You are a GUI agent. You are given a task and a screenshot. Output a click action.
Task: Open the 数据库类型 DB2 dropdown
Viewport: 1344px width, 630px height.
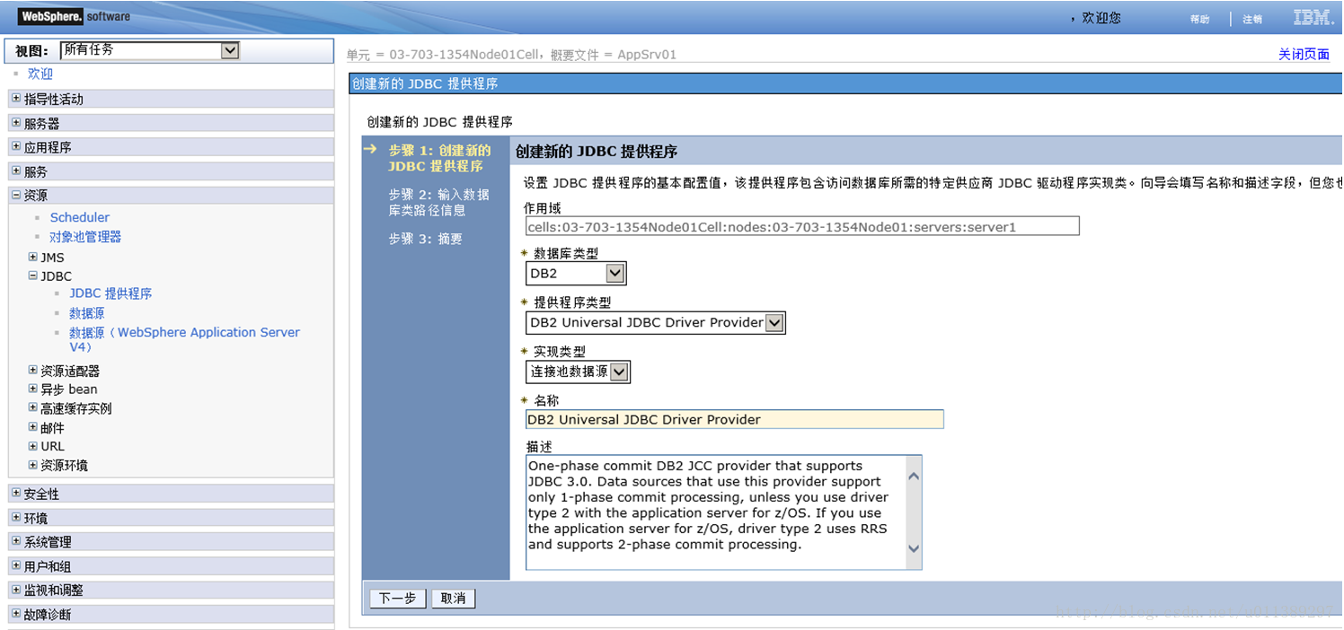point(576,273)
